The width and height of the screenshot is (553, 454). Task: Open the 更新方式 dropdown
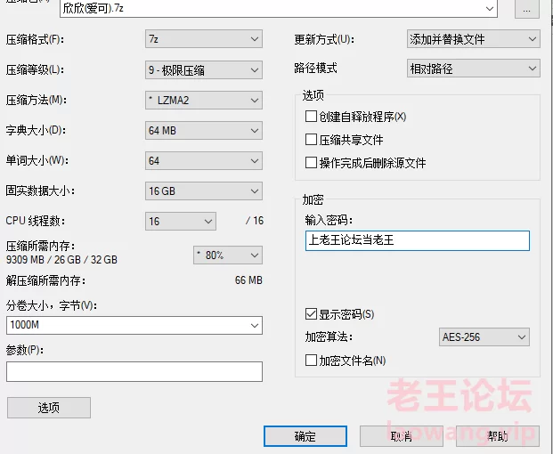(x=473, y=39)
